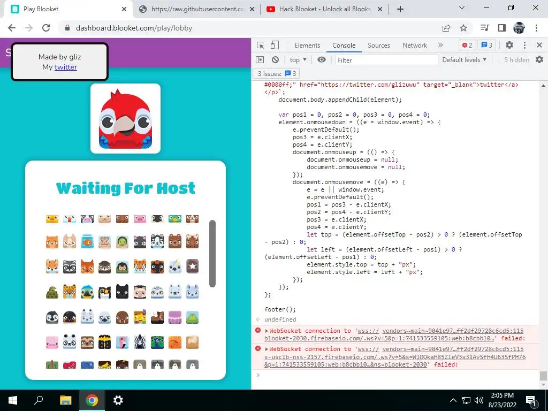Open the Chrome tab search dropdown
Screen dimensions: 548x411
pyautogui.click(x=462, y=7)
